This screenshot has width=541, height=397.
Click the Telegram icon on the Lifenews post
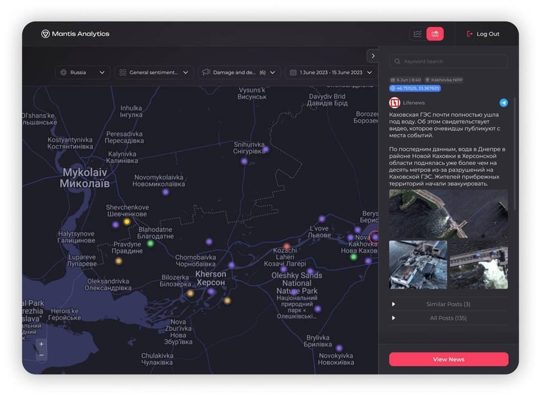[x=503, y=102]
